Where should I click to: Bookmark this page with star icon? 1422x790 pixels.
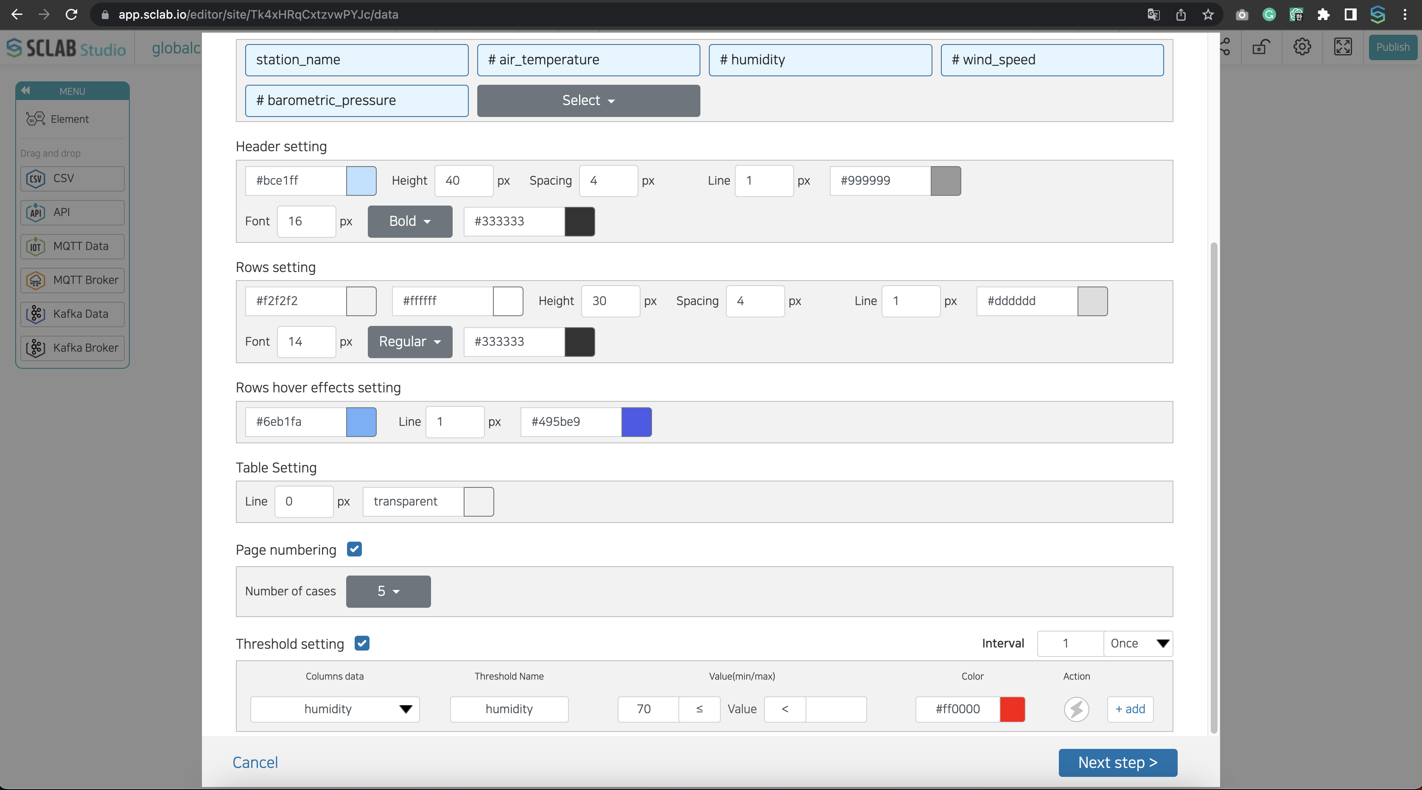coord(1208,14)
